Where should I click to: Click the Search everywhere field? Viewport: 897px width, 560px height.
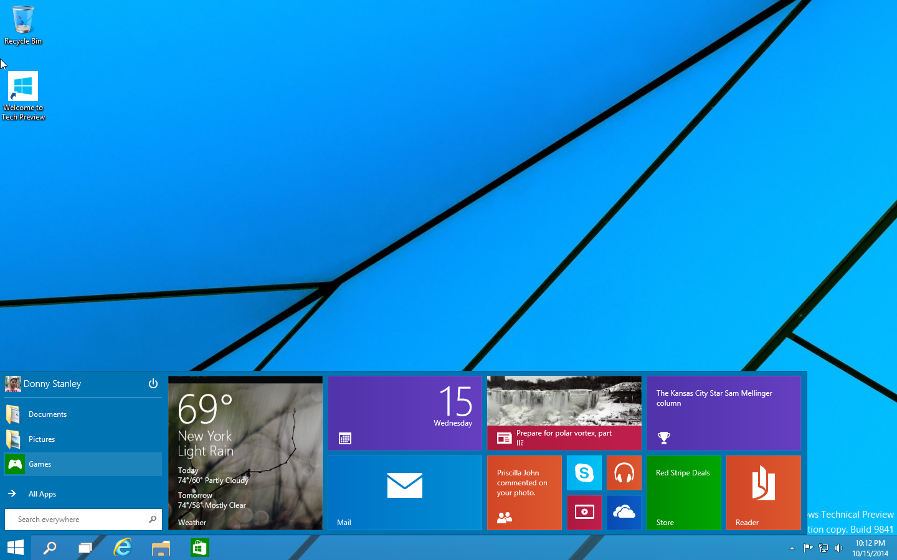coord(78,520)
